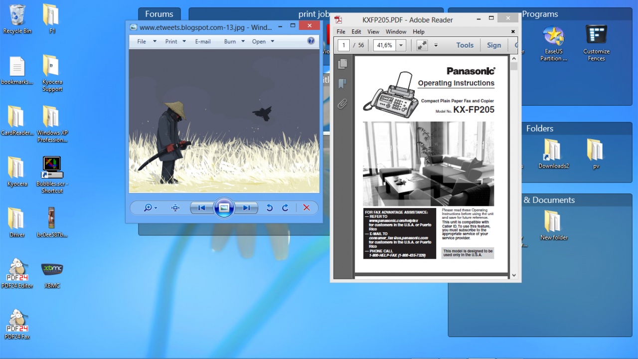
Task: Open Help menu in Adobe Reader
Action: [x=419, y=32]
